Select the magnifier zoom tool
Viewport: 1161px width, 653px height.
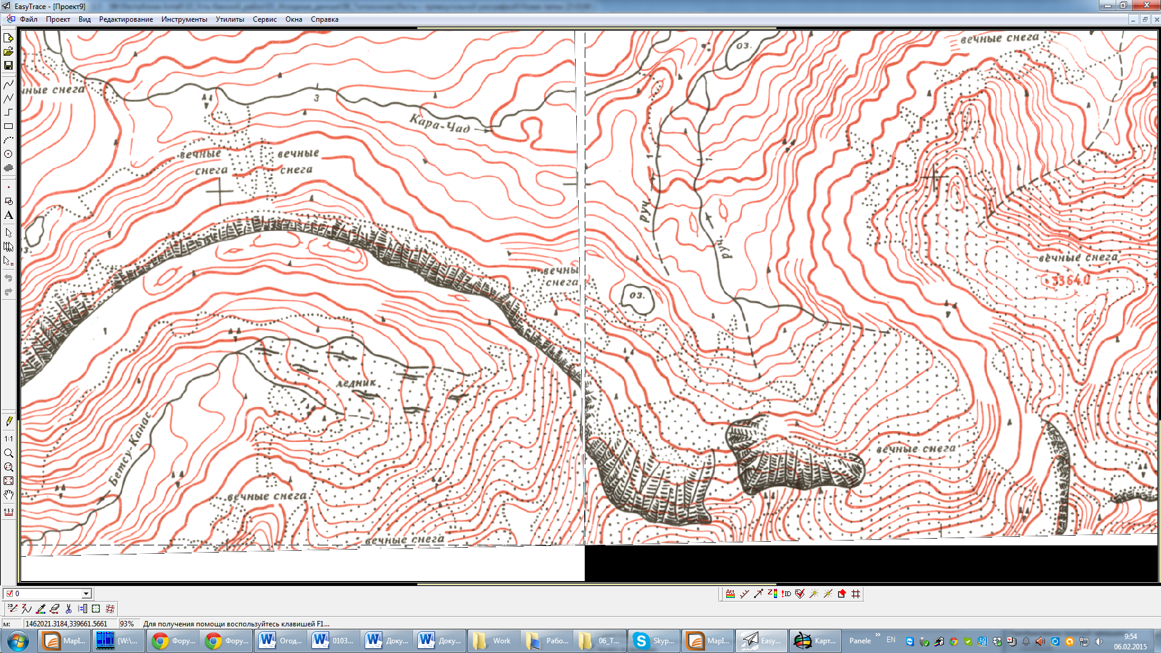tap(8, 453)
